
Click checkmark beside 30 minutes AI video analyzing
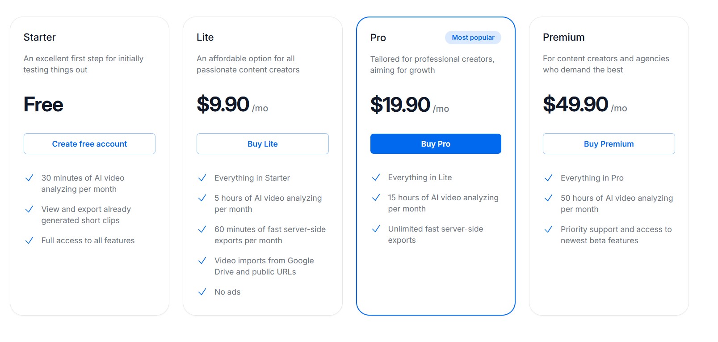pos(29,178)
